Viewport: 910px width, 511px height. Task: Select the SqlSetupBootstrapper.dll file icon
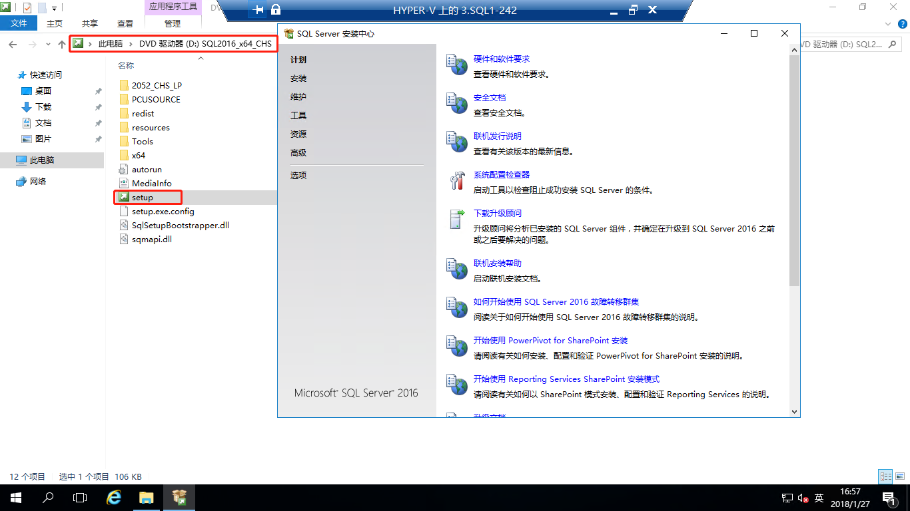coord(124,225)
